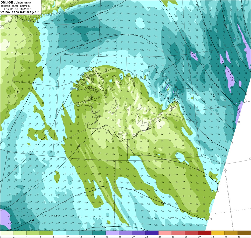Select the legend tick value 8

pyautogui.click(x=53, y=236)
